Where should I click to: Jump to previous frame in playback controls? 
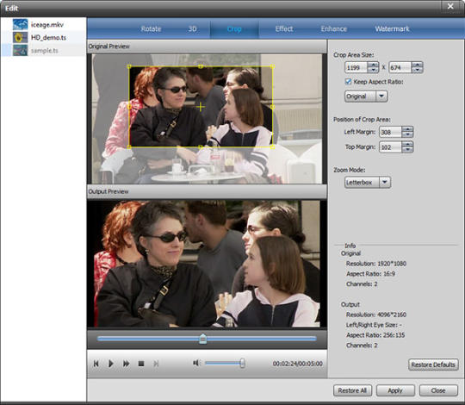(x=96, y=364)
